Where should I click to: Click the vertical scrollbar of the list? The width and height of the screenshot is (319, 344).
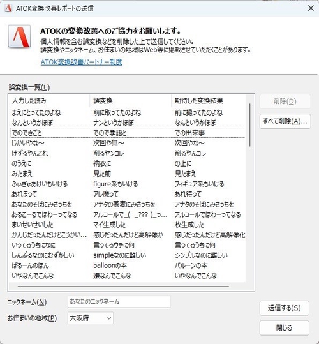[250, 125]
